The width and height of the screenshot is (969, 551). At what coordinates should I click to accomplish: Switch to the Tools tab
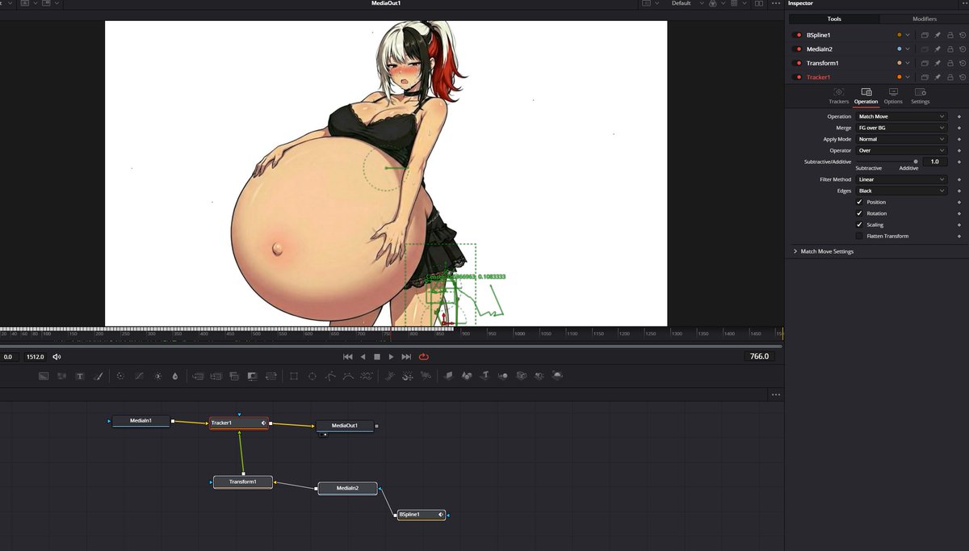(x=834, y=19)
